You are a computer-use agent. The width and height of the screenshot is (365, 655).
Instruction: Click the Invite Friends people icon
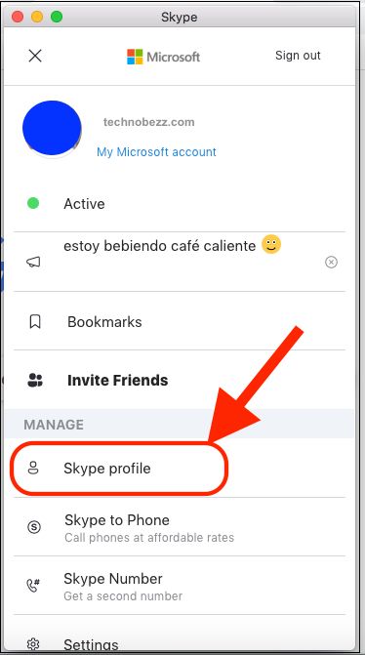35,380
